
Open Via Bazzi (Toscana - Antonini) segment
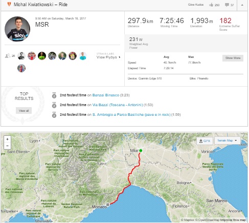click(118, 105)
